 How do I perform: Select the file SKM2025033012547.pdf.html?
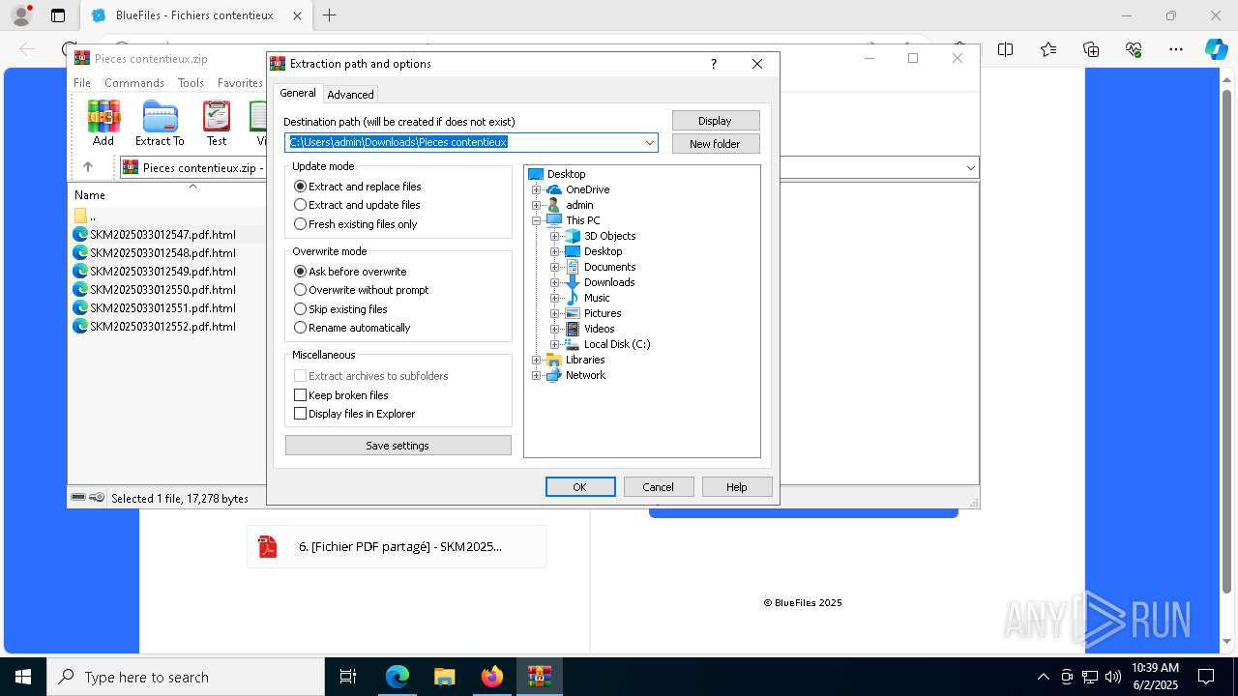point(154,235)
